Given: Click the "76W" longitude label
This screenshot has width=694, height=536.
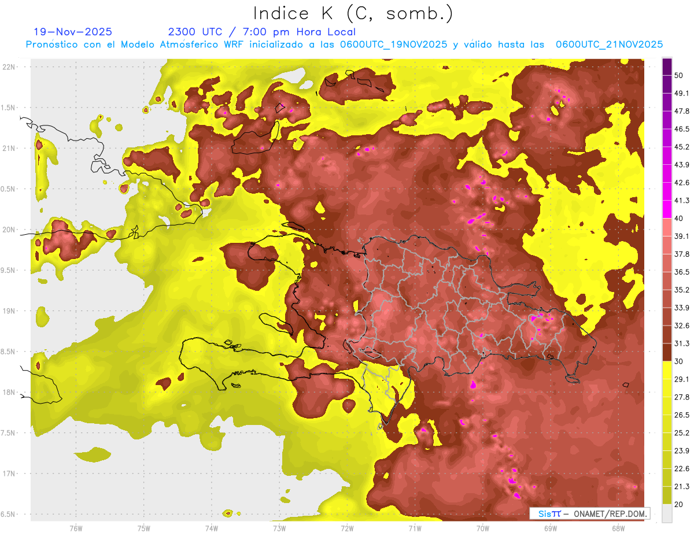Looking at the screenshot, I should (76, 528).
